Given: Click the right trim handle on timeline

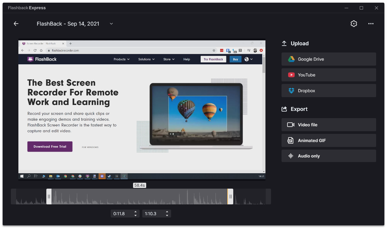Looking at the screenshot, I should 230,197.
